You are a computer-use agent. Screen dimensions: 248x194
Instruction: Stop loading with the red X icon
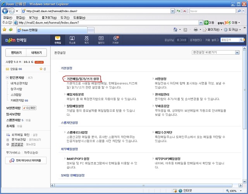184,11
